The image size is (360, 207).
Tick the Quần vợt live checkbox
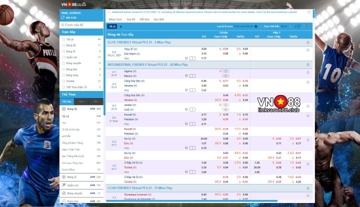click(x=63, y=57)
